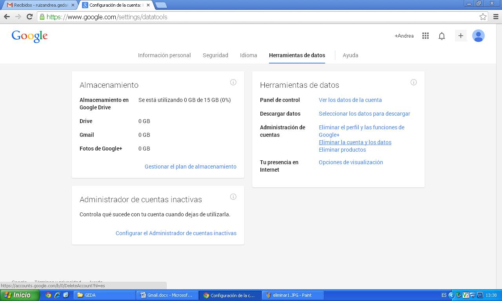Image resolution: width=502 pixels, height=301 pixels.
Task: Switch to the Seguridad tab
Action: [215, 55]
